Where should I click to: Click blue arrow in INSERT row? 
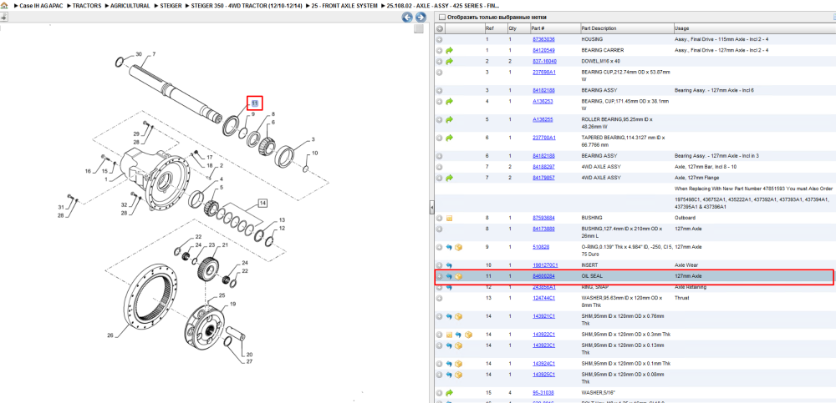[449, 265]
